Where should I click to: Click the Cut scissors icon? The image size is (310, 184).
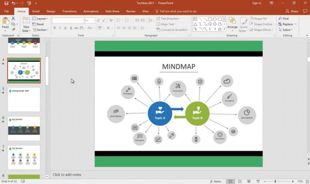13,19
